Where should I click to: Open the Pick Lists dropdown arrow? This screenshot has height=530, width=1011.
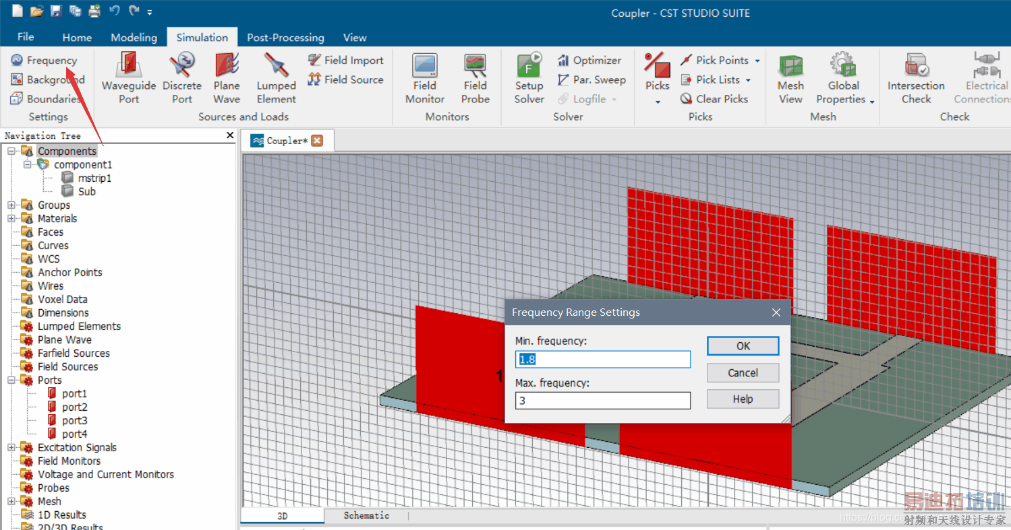point(748,80)
